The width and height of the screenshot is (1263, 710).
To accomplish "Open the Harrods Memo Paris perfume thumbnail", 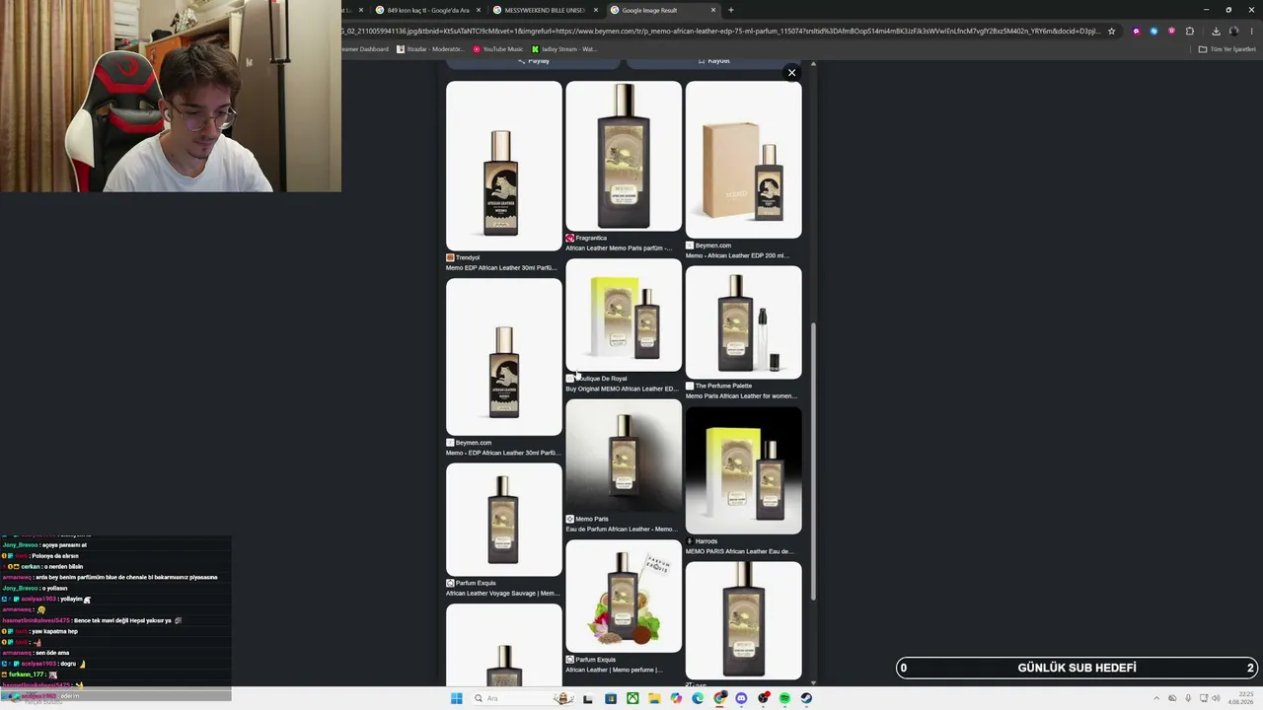I will pos(744,470).
